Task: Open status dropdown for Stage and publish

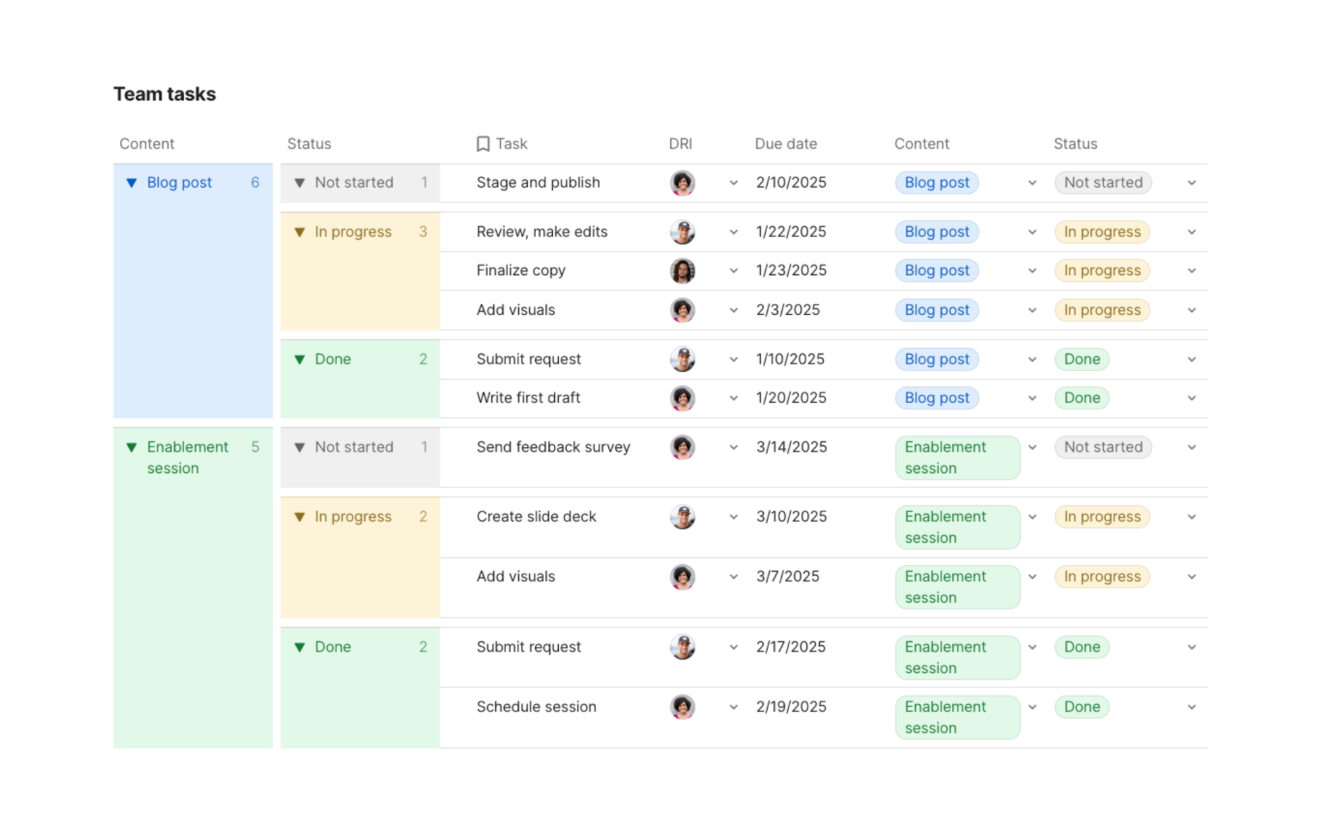Action: 1192,183
